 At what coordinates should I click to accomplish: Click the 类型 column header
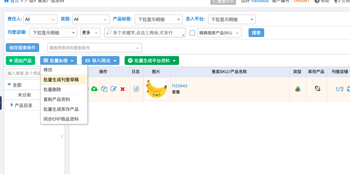297,72
